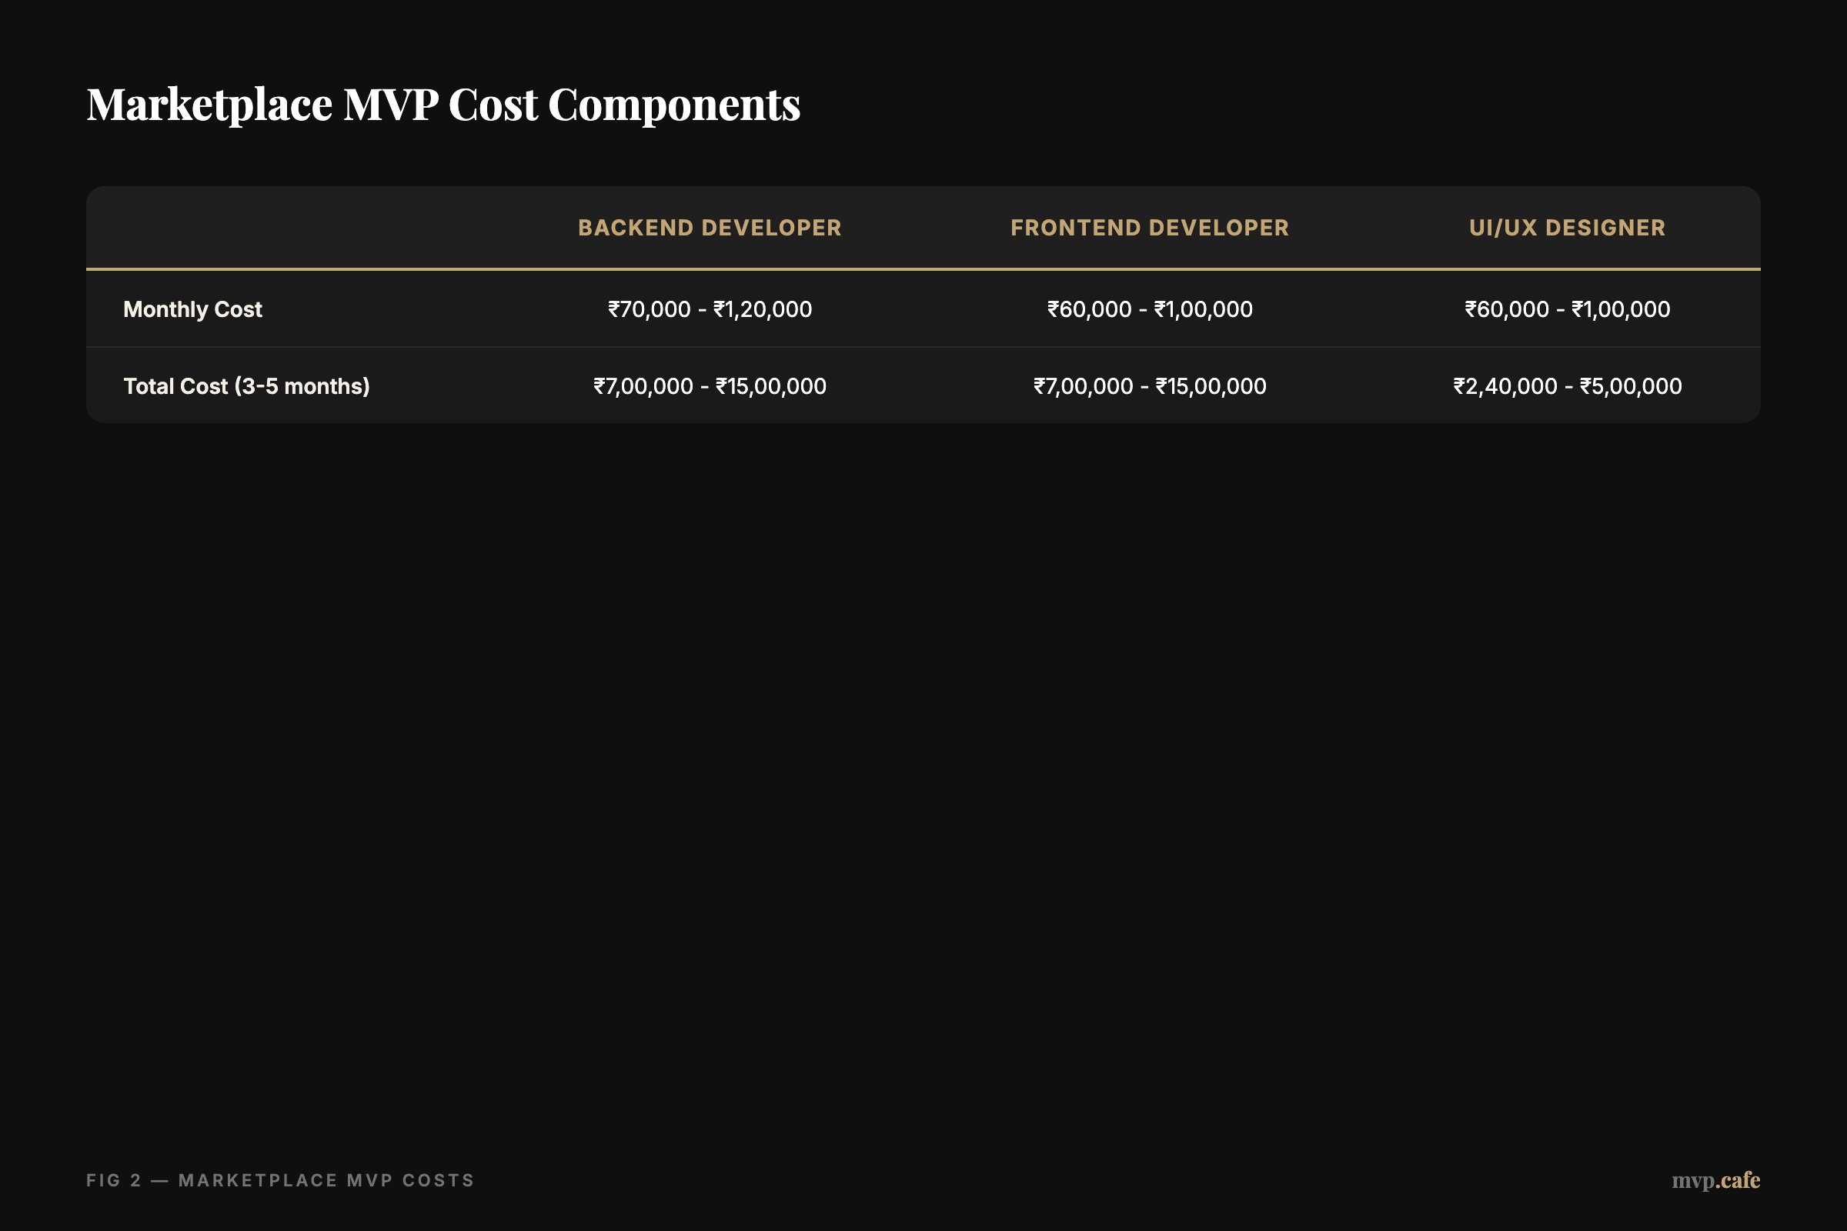The image size is (1847, 1231).
Task: Click backend developer total cost '₹7,00,000 - ₹15,00,000'
Action: [709, 385]
